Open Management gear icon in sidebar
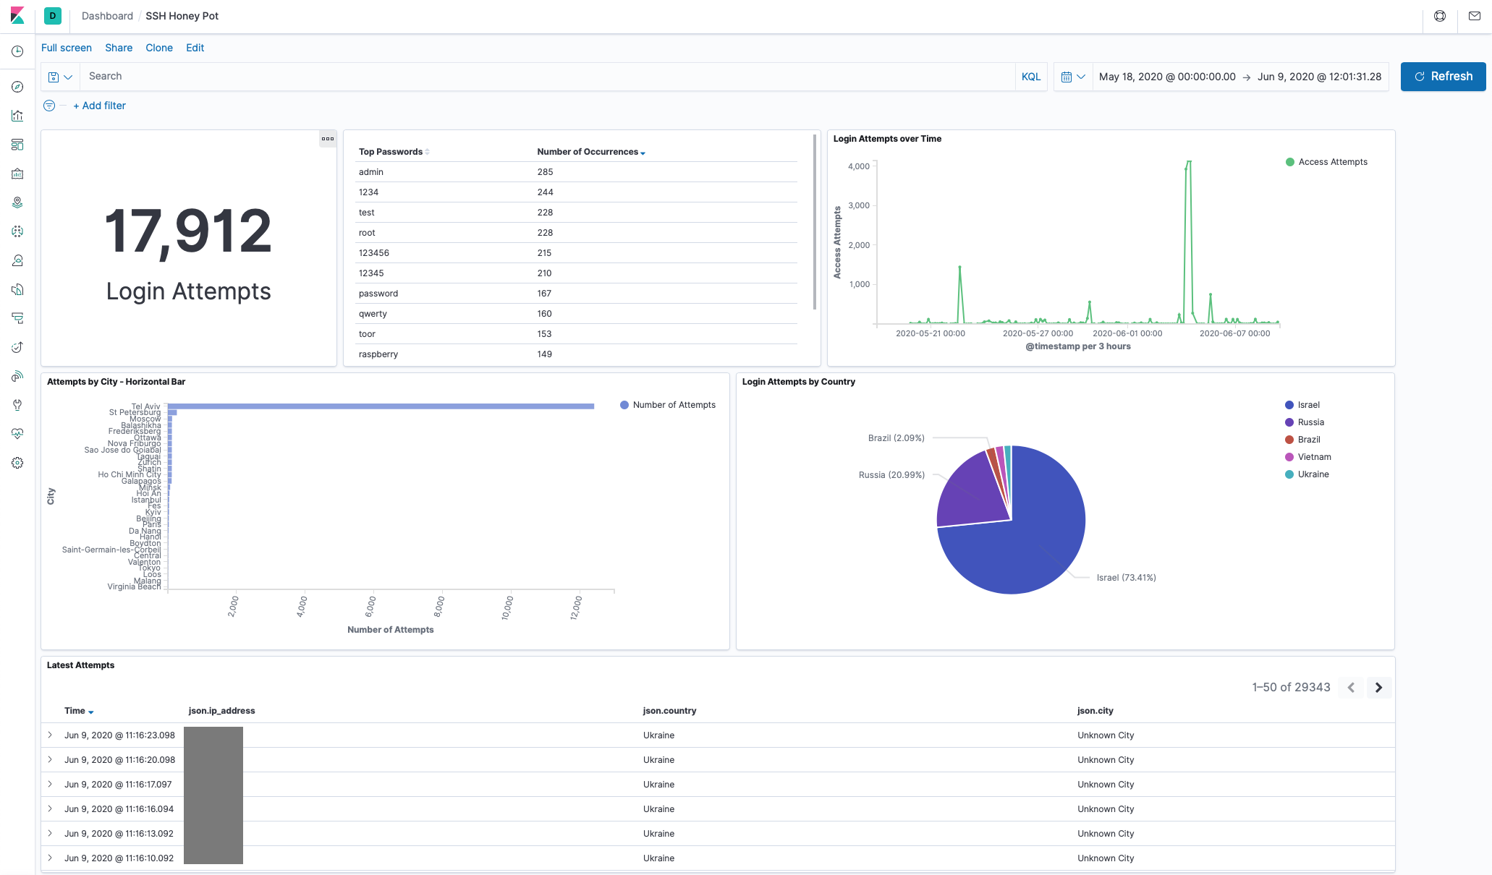This screenshot has width=1492, height=875. [x=17, y=463]
